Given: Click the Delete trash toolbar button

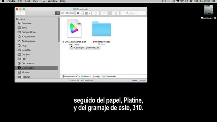Looking at the screenshot, I should [116, 13].
